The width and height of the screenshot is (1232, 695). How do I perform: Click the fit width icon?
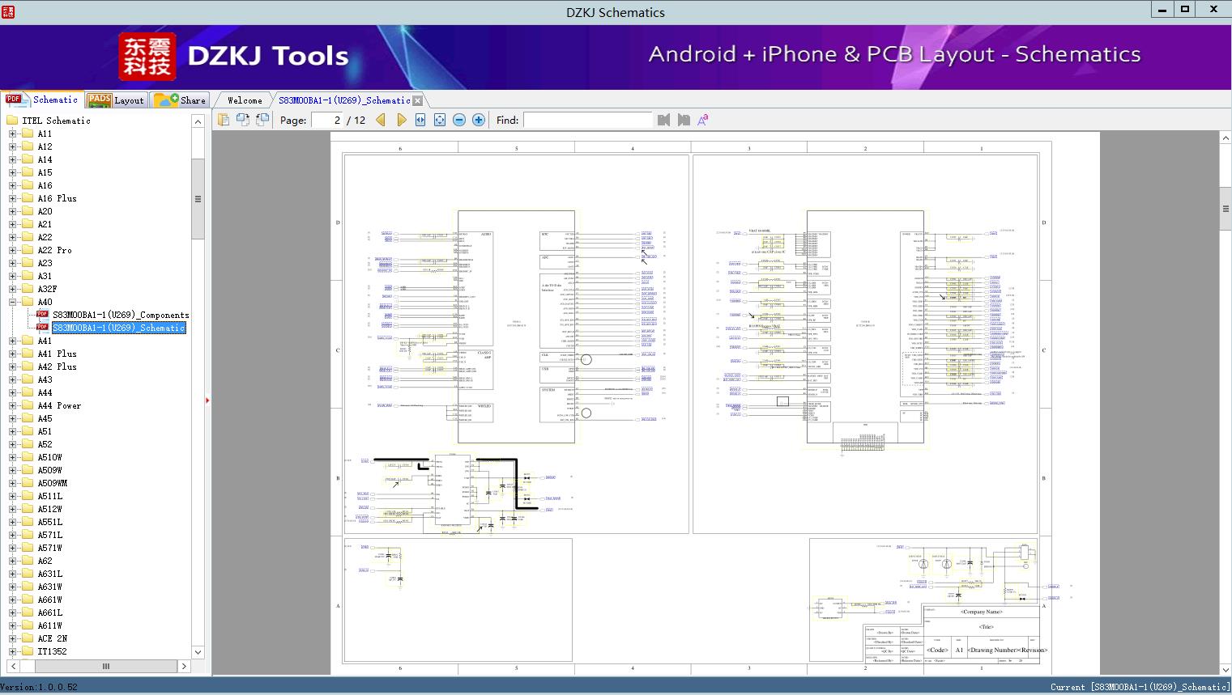pos(420,120)
